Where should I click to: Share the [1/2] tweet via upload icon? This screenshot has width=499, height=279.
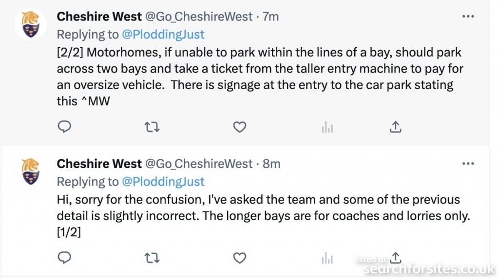click(395, 258)
